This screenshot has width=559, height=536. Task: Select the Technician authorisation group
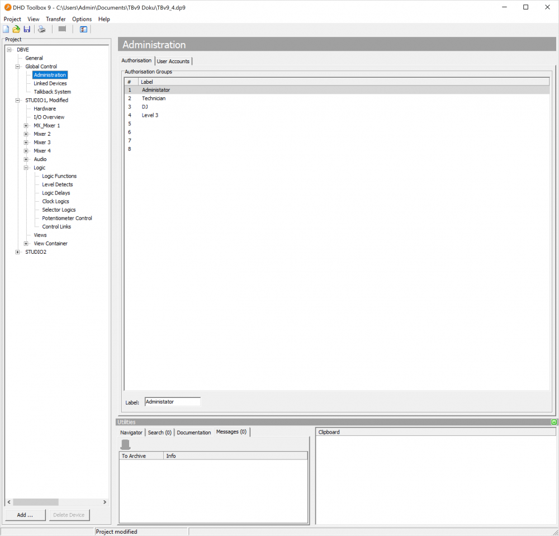coord(154,98)
